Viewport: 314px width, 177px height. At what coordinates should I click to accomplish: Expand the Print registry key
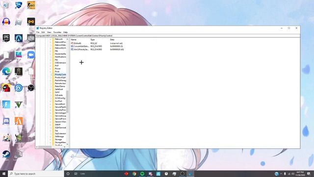51,72
